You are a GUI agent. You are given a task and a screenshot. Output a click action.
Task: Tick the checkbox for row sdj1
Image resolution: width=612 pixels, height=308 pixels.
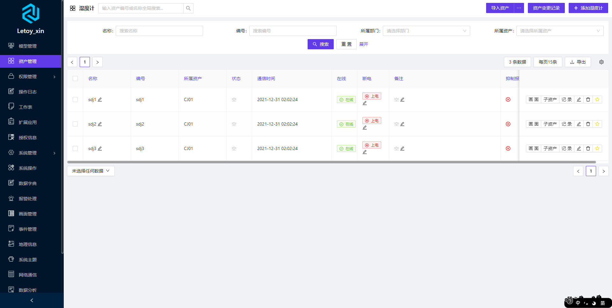click(75, 99)
